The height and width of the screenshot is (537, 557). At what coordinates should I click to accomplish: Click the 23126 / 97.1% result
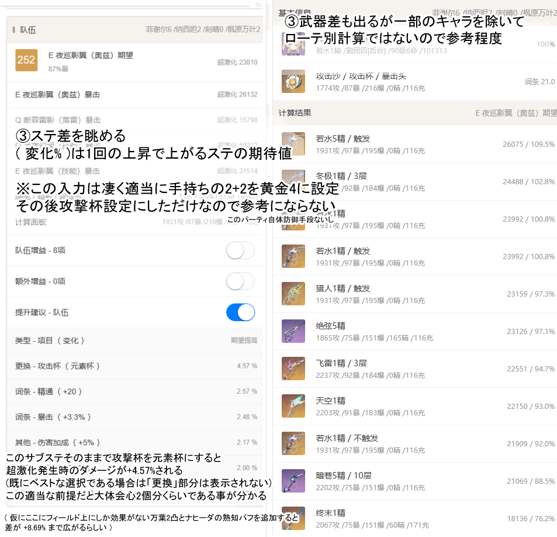tap(531, 332)
